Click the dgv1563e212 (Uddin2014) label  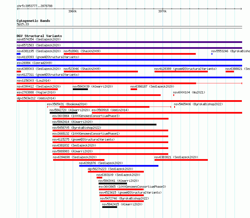click(x=36, y=98)
